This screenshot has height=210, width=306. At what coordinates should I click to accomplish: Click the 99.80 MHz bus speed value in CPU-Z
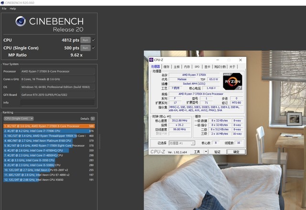point(180,129)
